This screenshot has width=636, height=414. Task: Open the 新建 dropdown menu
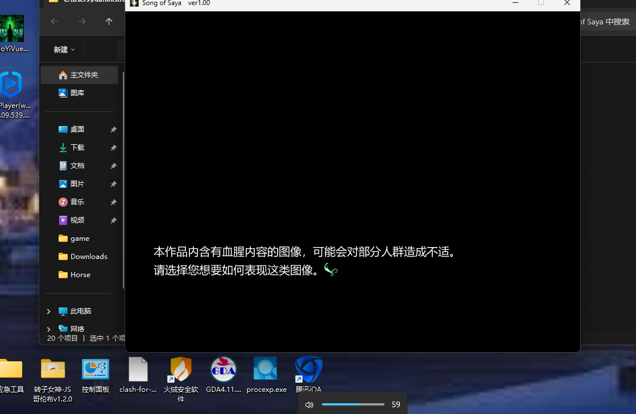click(x=64, y=49)
